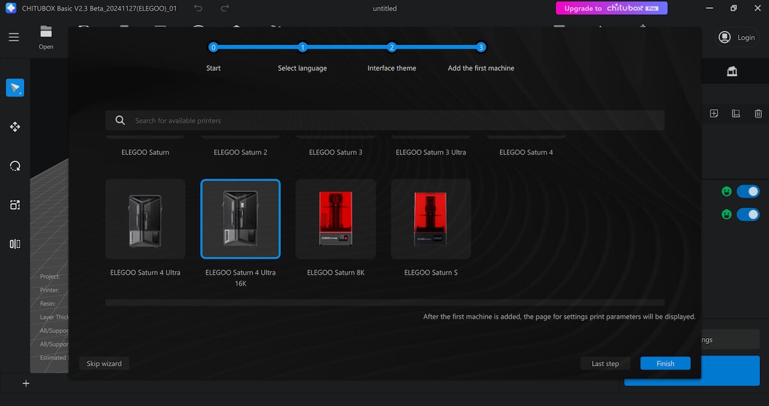
Task: Click the add new profile icon
Action: coord(715,113)
